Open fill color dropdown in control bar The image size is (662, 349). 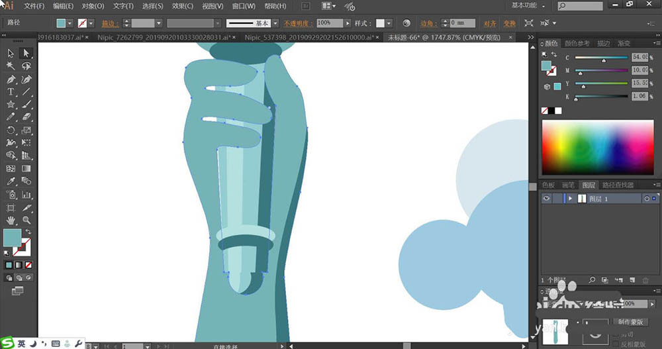70,23
